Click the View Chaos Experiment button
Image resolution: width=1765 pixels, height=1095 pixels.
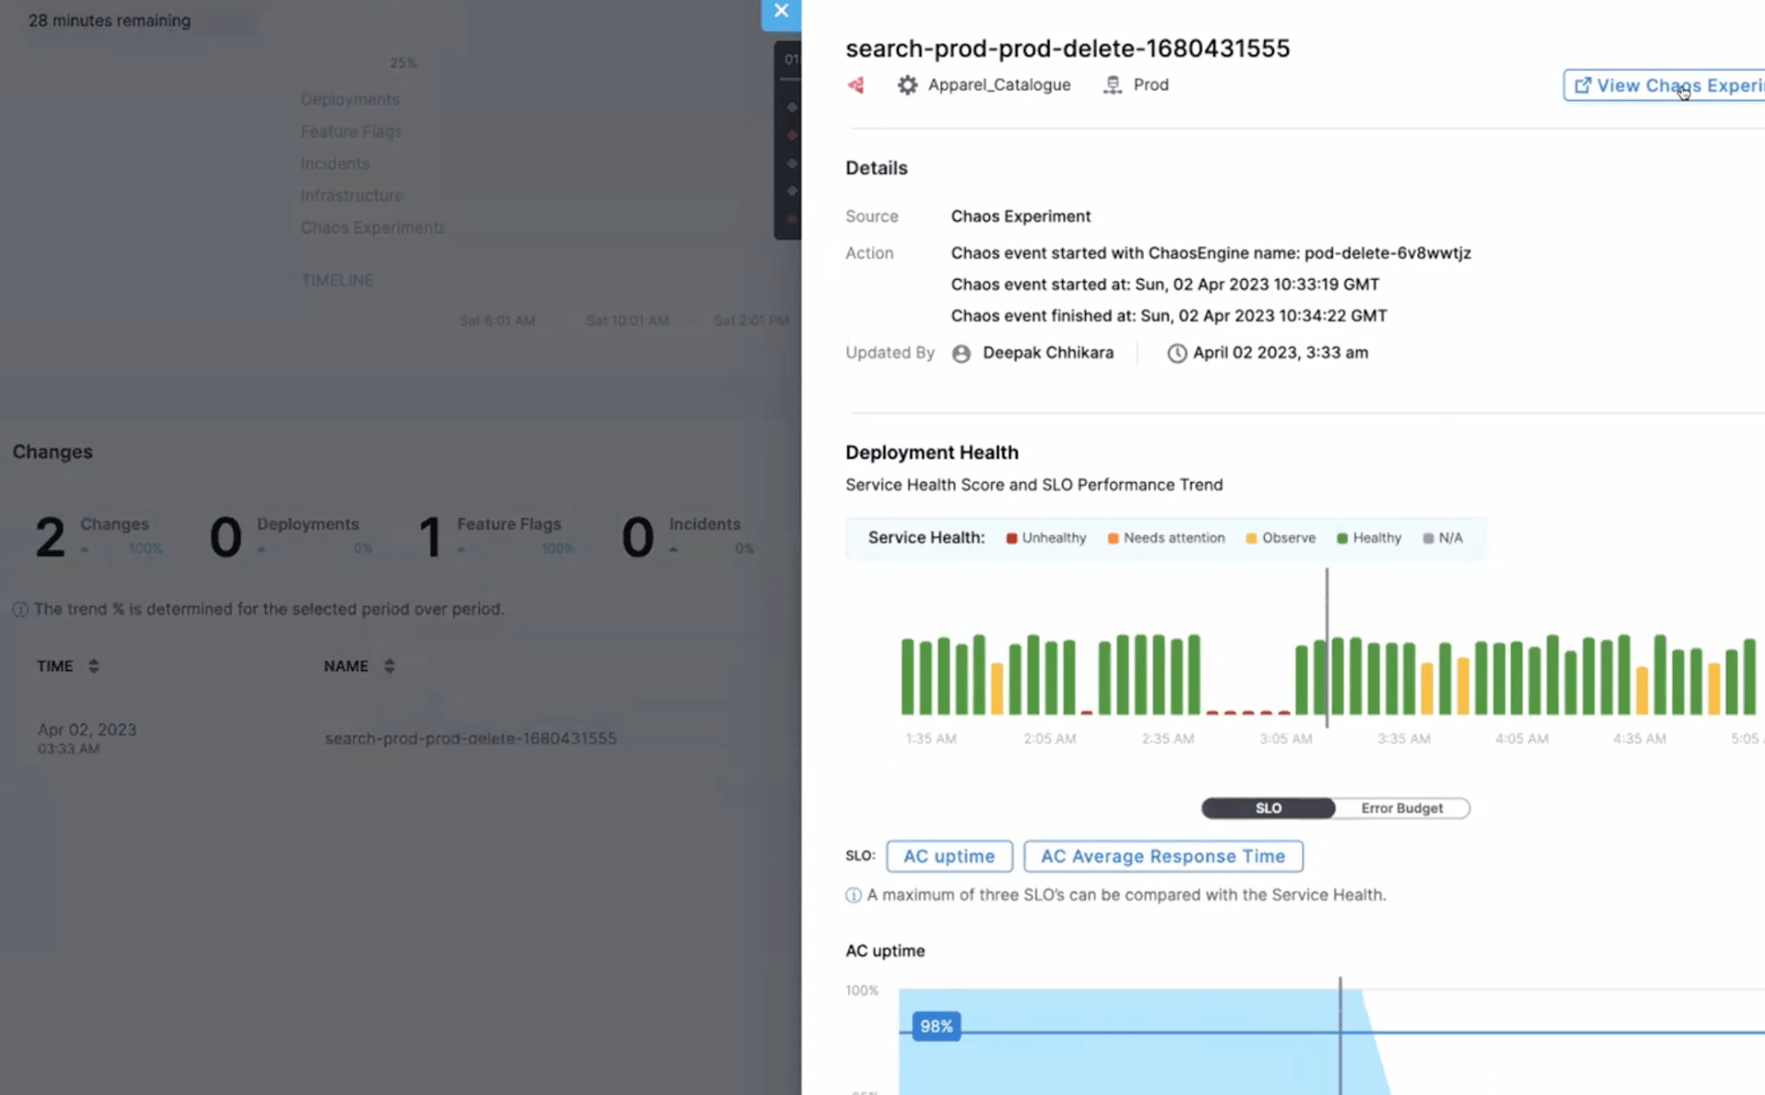(1673, 85)
